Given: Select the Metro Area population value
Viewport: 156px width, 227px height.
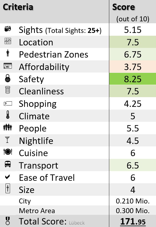Looking at the screenshot, I should (133, 211).
